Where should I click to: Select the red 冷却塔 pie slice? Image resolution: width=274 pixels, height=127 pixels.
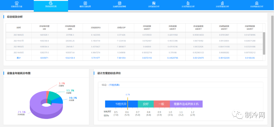point(47,94)
